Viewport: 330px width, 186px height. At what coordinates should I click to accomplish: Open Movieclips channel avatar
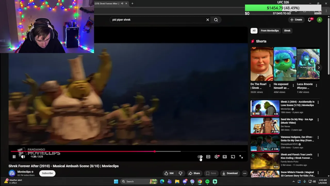click(x=12, y=173)
